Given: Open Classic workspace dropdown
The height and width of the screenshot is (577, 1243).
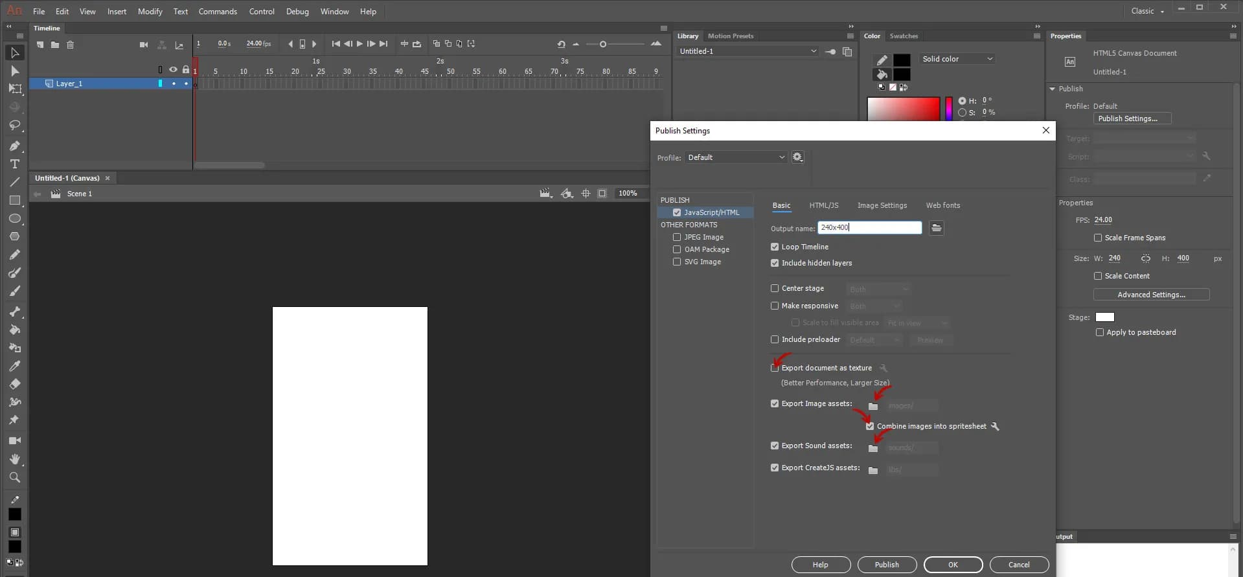Looking at the screenshot, I should coord(1147,11).
